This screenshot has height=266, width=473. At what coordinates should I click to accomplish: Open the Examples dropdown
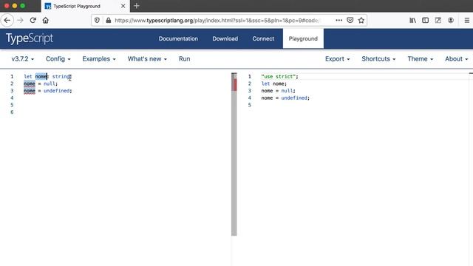(x=99, y=59)
